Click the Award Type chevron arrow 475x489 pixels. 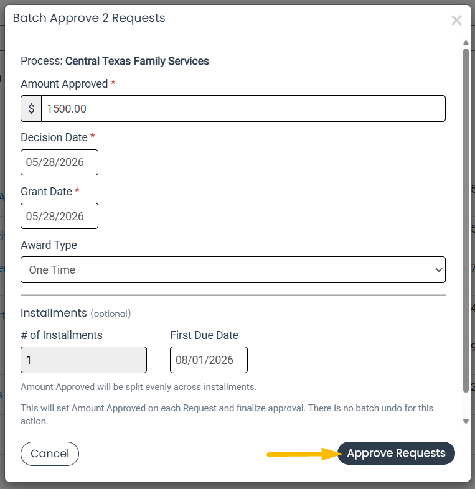pos(438,270)
